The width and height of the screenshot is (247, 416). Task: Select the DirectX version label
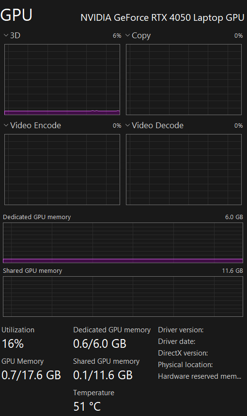183,353
